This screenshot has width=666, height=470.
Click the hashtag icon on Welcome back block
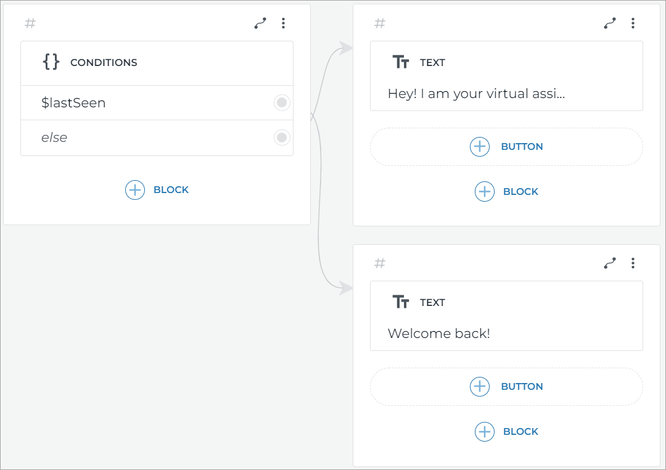coord(379,263)
